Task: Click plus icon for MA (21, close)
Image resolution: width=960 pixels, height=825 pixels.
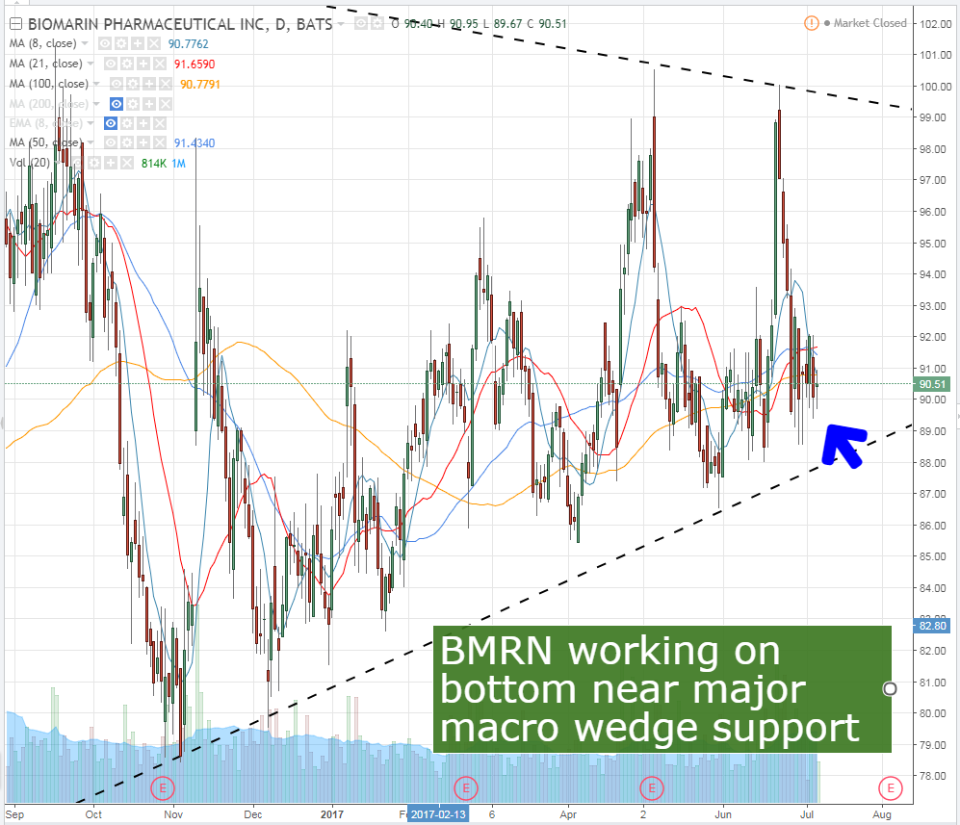Action: [x=143, y=64]
